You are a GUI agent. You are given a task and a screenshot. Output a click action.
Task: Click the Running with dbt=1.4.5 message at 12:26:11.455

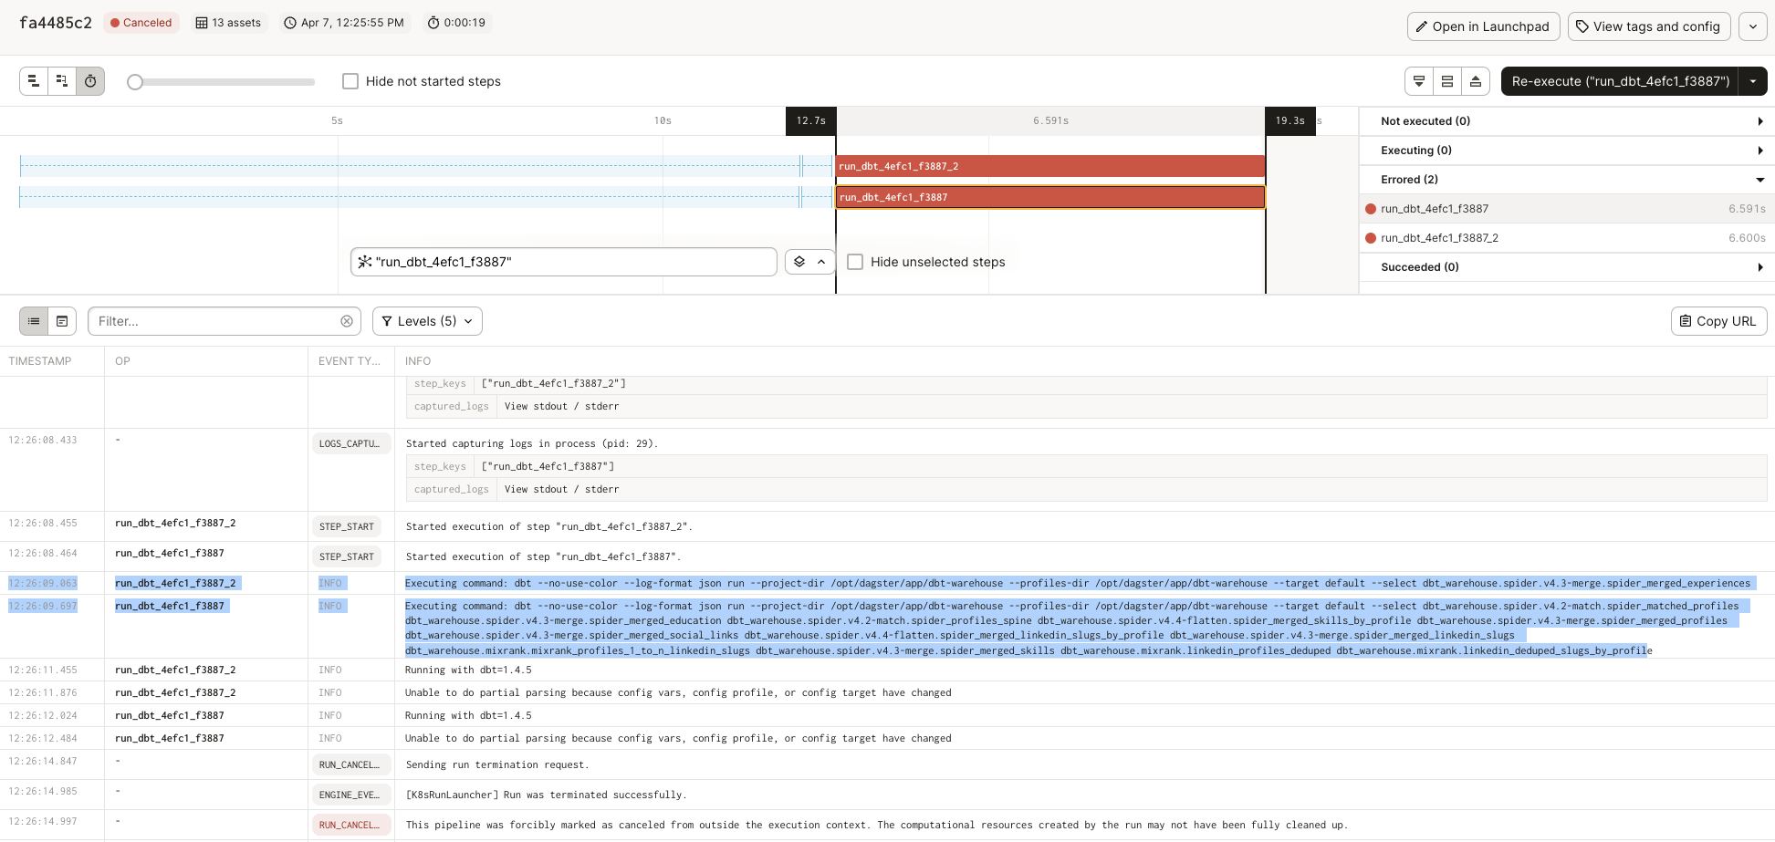pyautogui.click(x=468, y=670)
